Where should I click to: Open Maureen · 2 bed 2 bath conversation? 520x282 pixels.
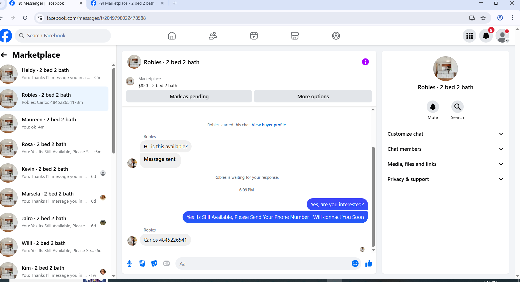click(54, 124)
